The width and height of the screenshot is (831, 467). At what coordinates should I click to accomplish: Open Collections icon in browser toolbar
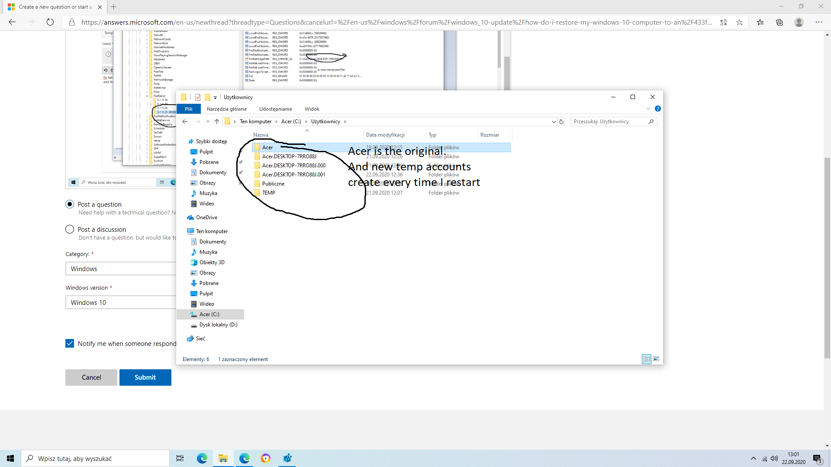779,22
